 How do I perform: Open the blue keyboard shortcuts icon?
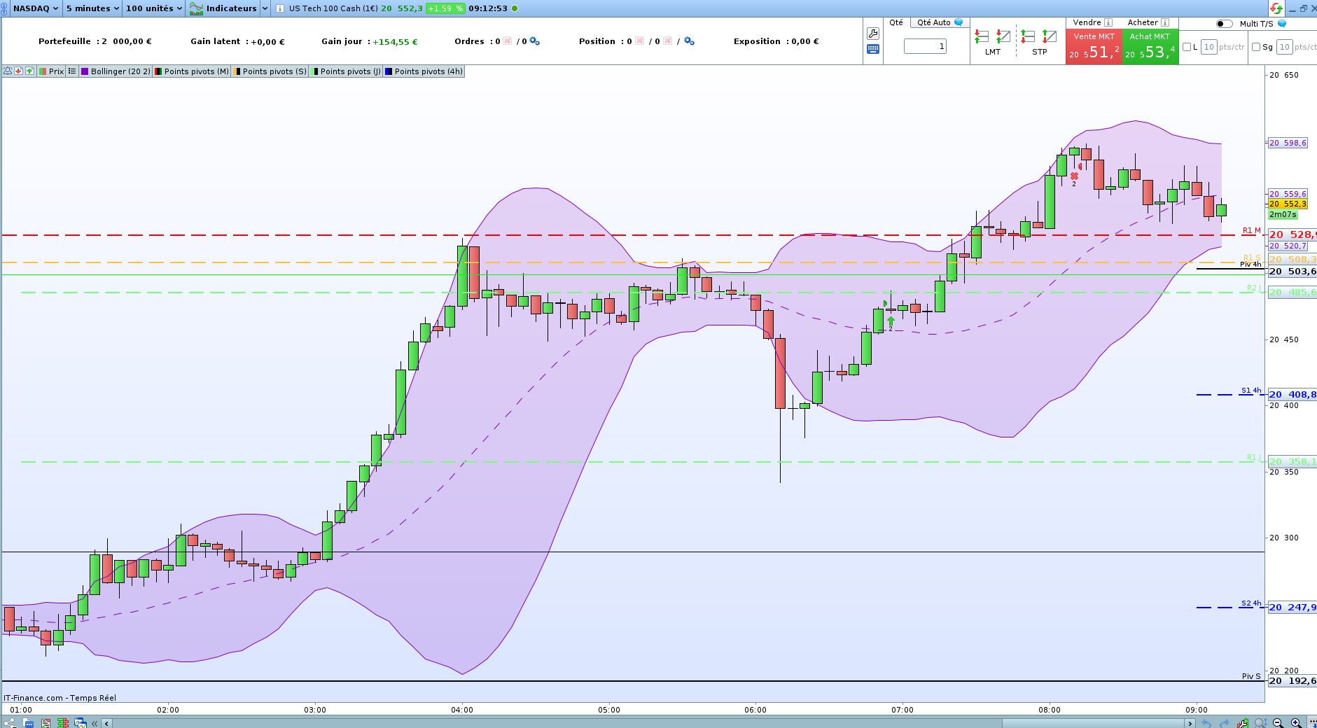point(873,49)
